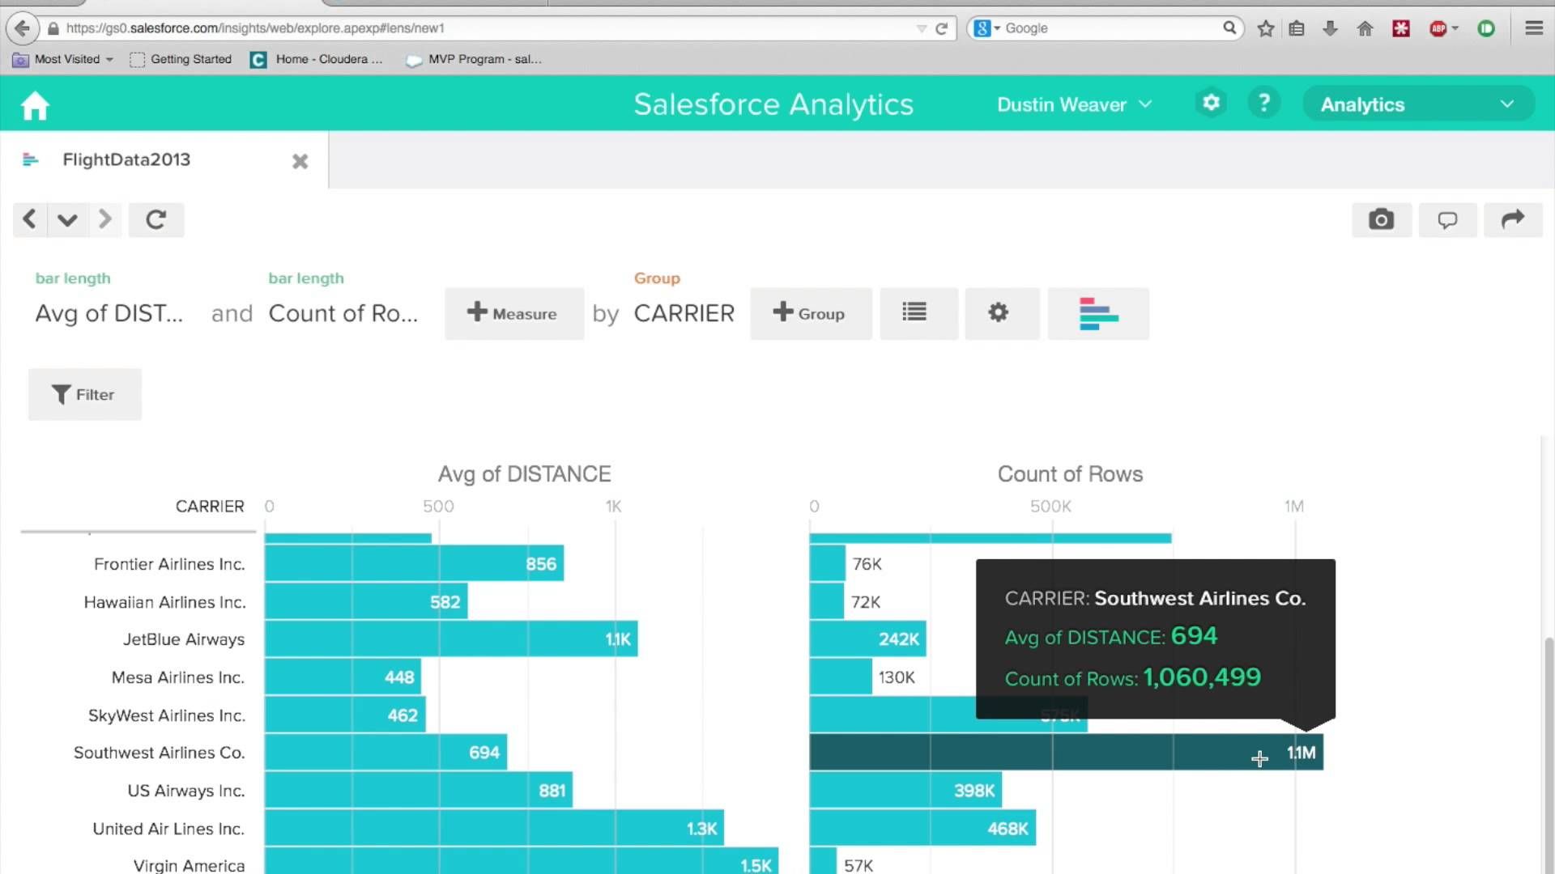Change the CARRIER group
Screen dimensions: 1555x874
[684, 313]
